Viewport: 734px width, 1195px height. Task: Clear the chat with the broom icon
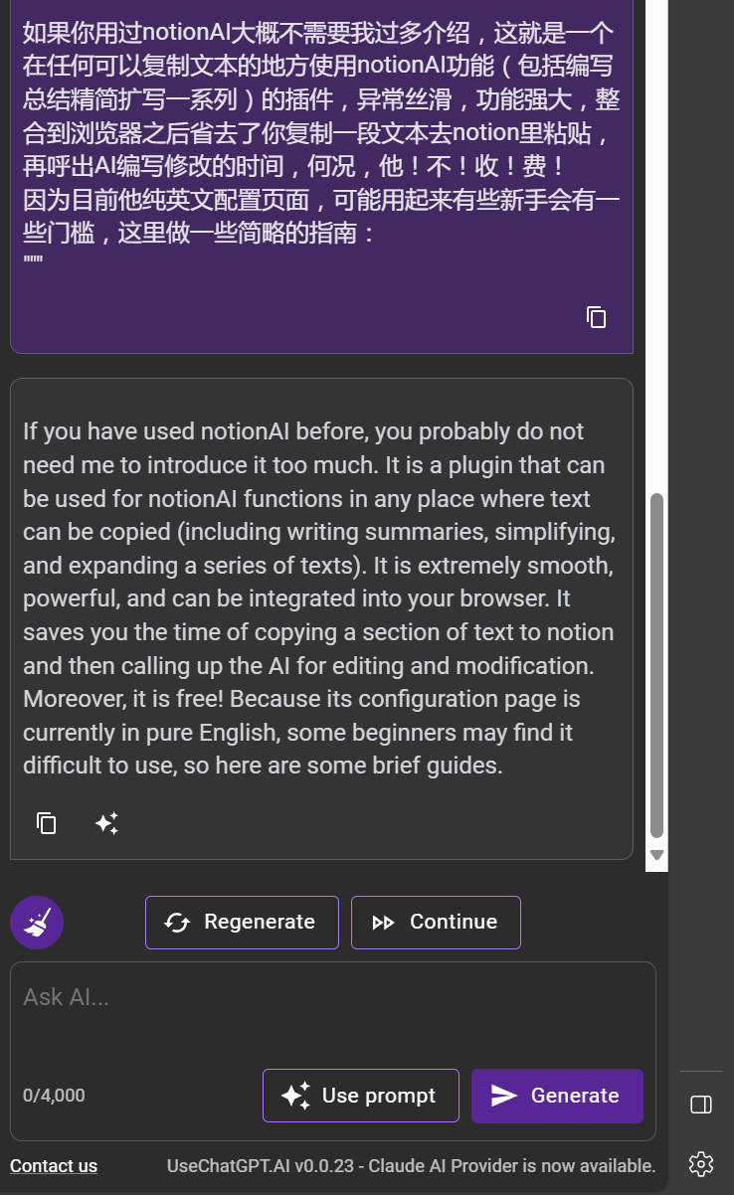(x=37, y=923)
